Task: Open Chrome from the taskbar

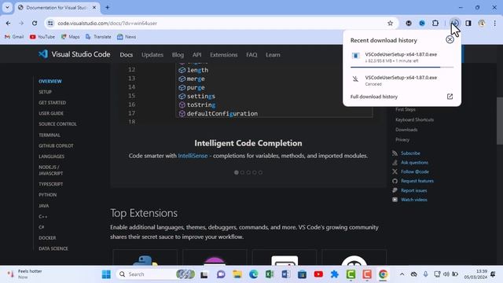Action: 383,274
